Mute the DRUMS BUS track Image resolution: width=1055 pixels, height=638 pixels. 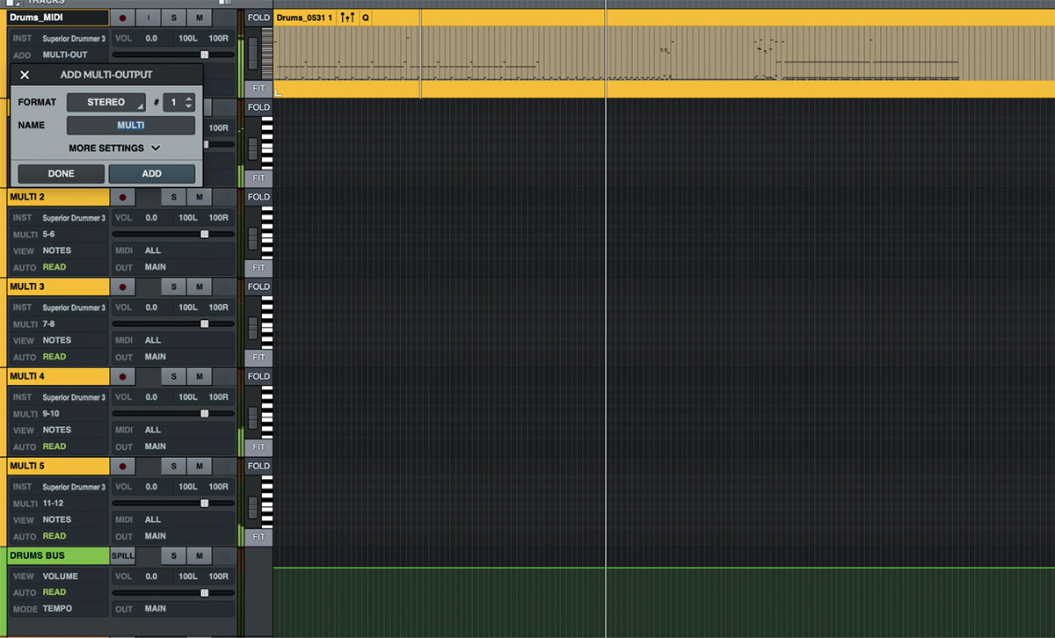[x=200, y=555]
